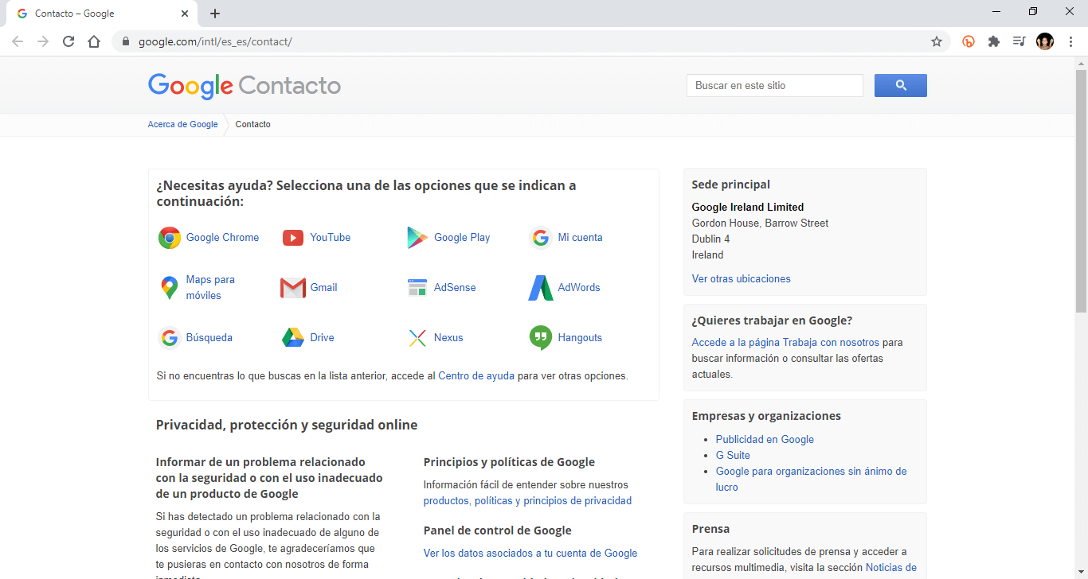Click the Acerca de Google breadcrumb
This screenshot has height=579, width=1088.
(x=182, y=125)
